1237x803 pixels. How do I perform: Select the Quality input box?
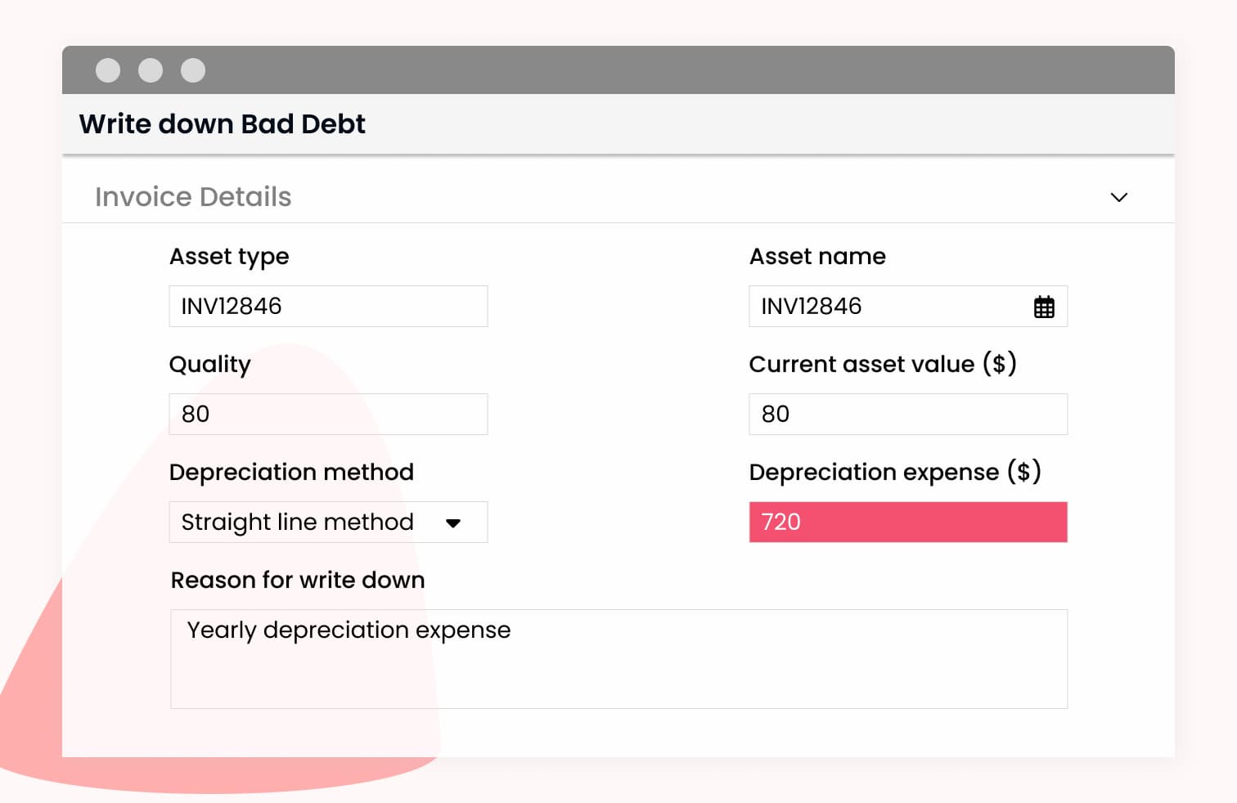tap(327, 415)
